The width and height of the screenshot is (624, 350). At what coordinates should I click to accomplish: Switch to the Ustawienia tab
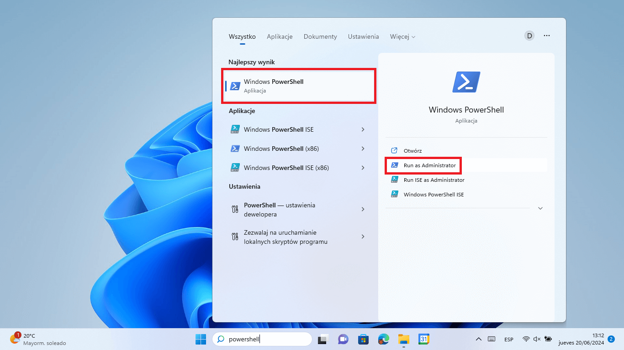pyautogui.click(x=364, y=36)
